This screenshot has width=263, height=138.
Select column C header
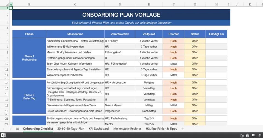(x=75, y=5)
